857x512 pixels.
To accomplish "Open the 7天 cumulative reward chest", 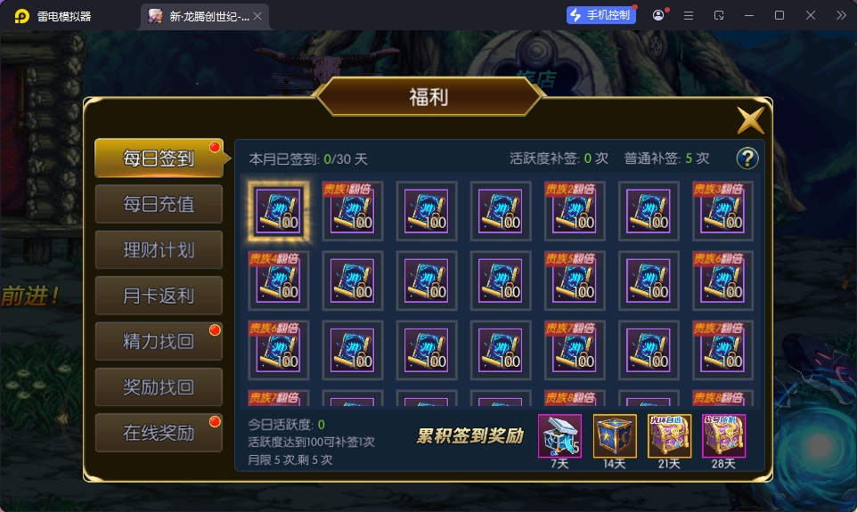I will point(559,435).
